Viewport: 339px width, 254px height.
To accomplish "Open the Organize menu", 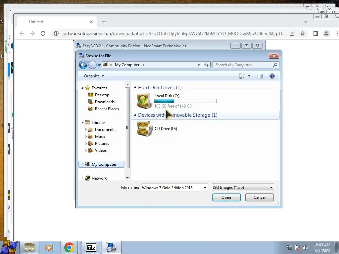I will tap(94, 76).
